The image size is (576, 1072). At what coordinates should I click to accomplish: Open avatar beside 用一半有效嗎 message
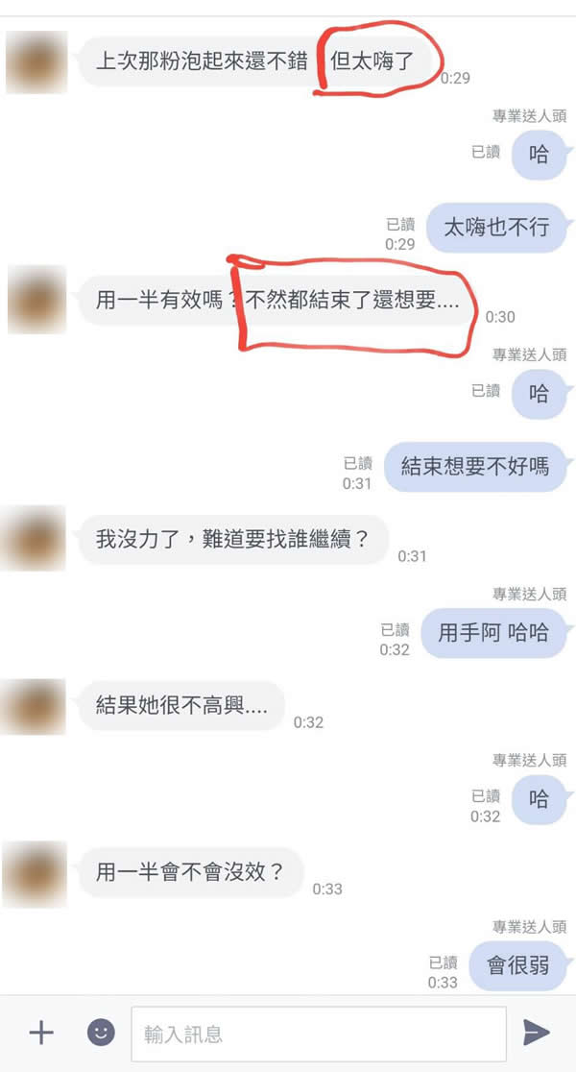(36, 300)
